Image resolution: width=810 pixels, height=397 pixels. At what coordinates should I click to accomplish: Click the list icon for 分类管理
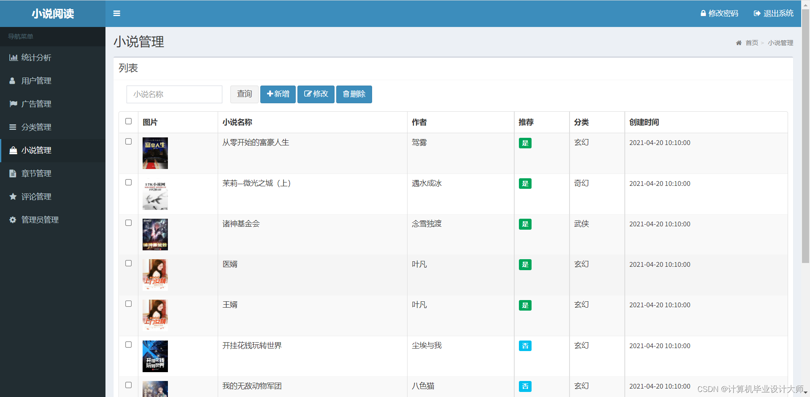(x=13, y=127)
